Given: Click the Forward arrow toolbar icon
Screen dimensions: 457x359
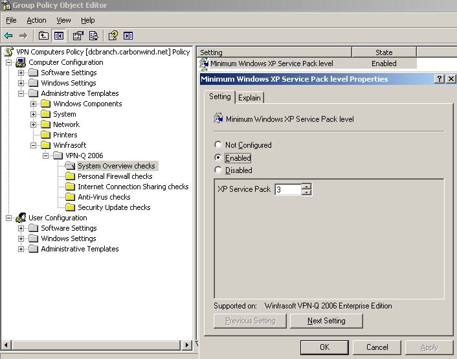Looking at the screenshot, I should (23, 36).
